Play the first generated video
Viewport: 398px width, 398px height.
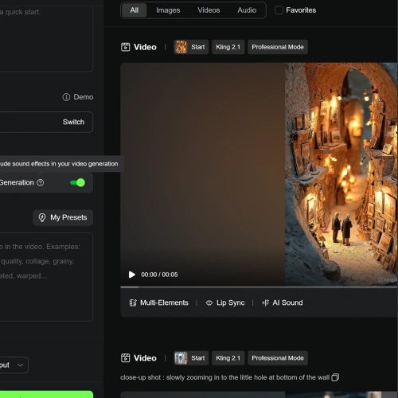[131, 275]
